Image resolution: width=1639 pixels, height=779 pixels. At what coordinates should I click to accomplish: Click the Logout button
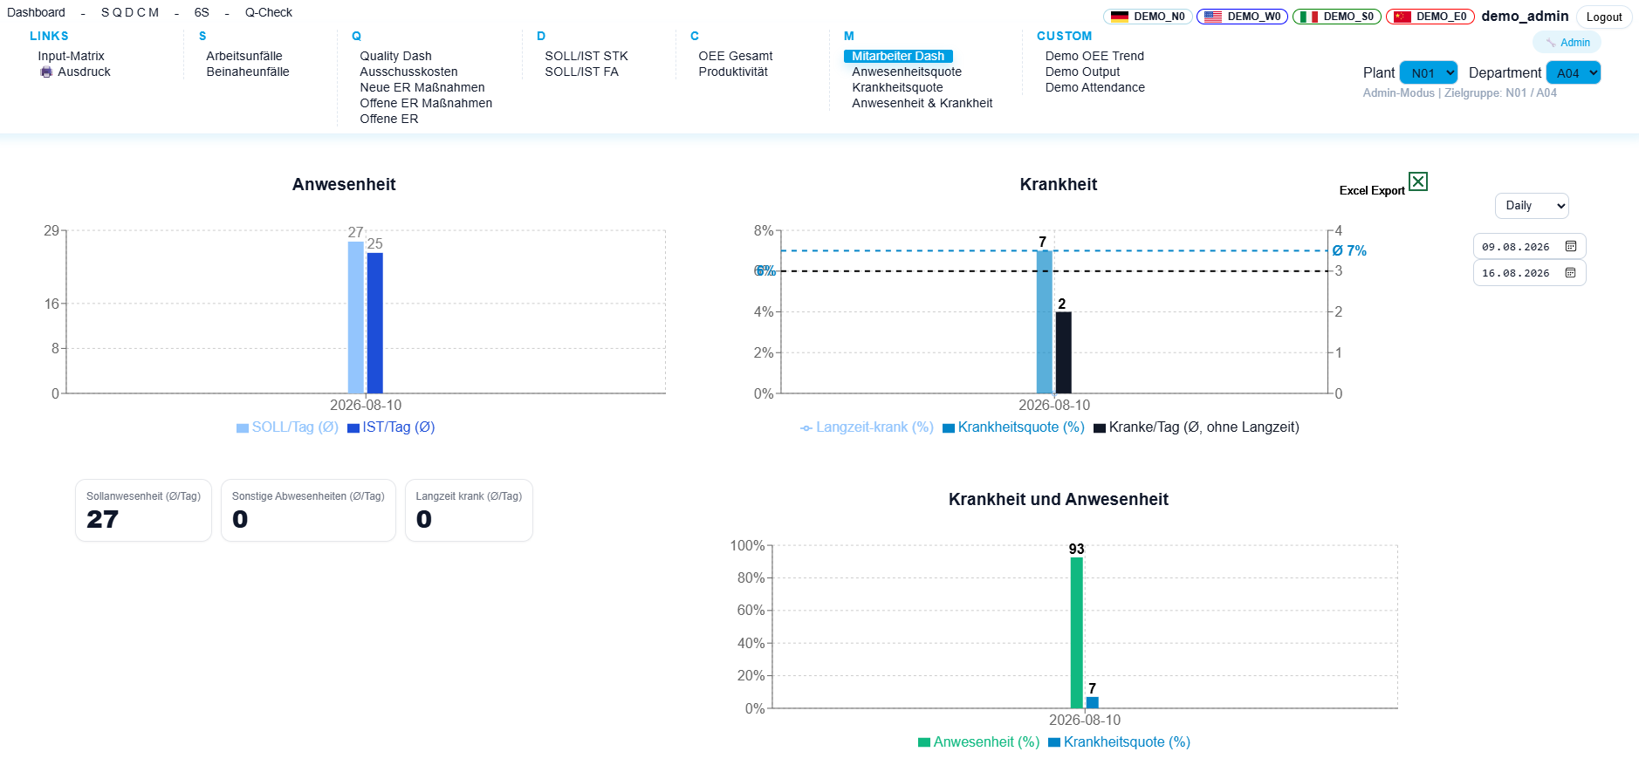1604,17
